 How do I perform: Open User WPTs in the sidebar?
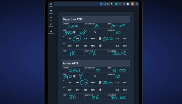click(x=51, y=32)
